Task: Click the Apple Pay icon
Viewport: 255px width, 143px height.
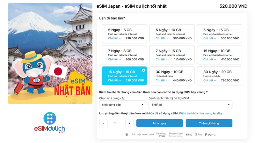Action: pos(189,134)
